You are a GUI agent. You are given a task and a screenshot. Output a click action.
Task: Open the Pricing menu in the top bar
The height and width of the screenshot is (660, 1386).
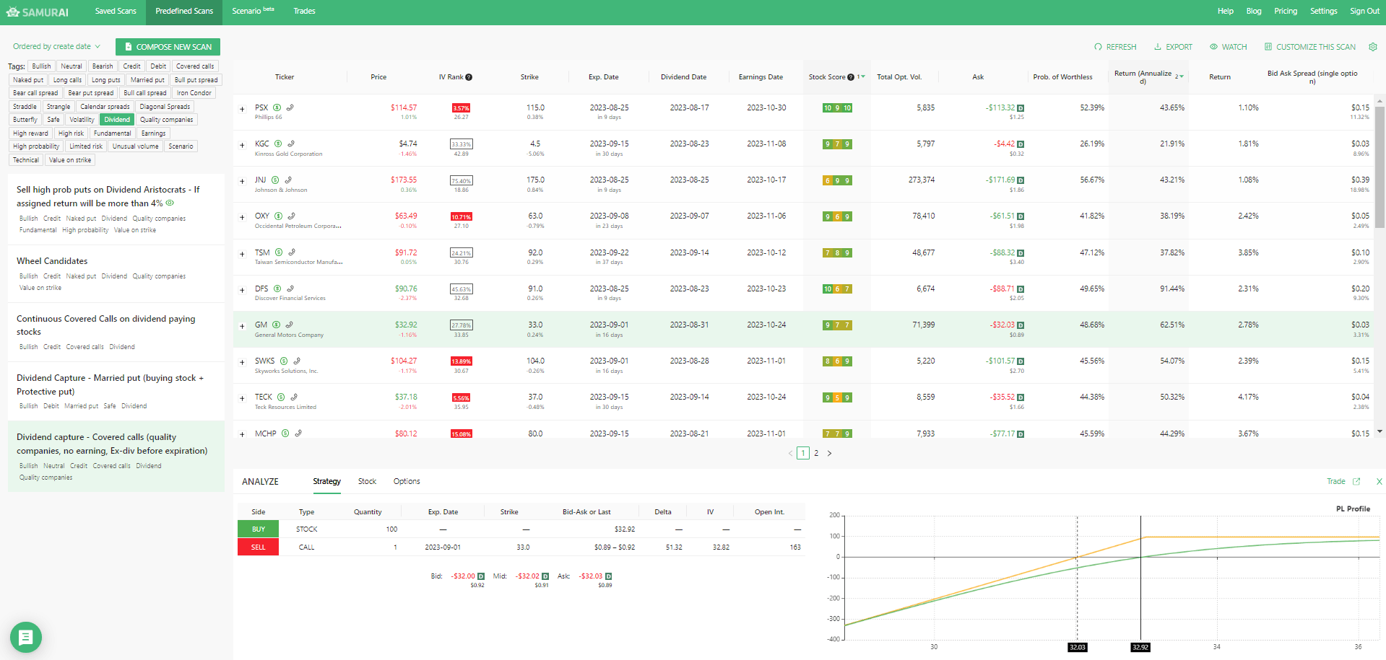point(1286,11)
